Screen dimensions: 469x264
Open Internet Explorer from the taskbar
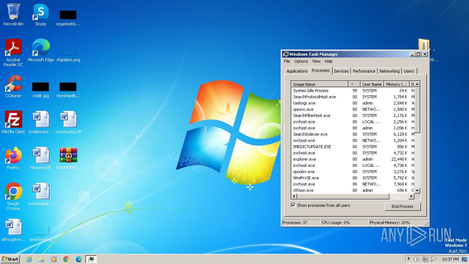[x=29, y=259]
